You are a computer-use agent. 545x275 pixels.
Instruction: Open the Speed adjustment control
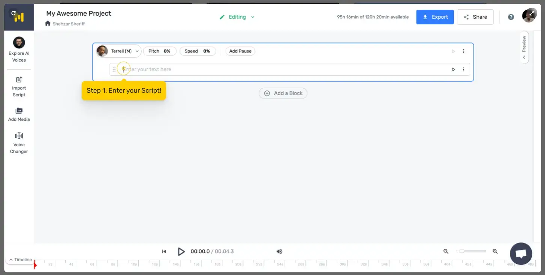pos(198,51)
